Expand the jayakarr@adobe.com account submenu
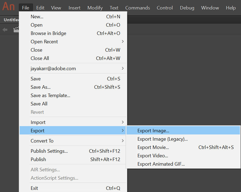This screenshot has width=241, height=192. point(123,68)
